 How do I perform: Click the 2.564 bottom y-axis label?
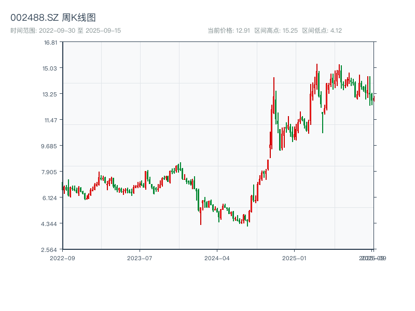coord(50,249)
